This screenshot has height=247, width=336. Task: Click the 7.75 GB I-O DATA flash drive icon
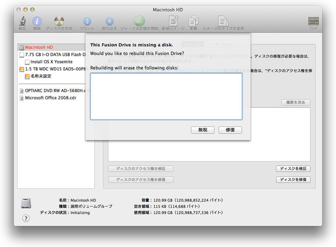pyautogui.click(x=22, y=55)
